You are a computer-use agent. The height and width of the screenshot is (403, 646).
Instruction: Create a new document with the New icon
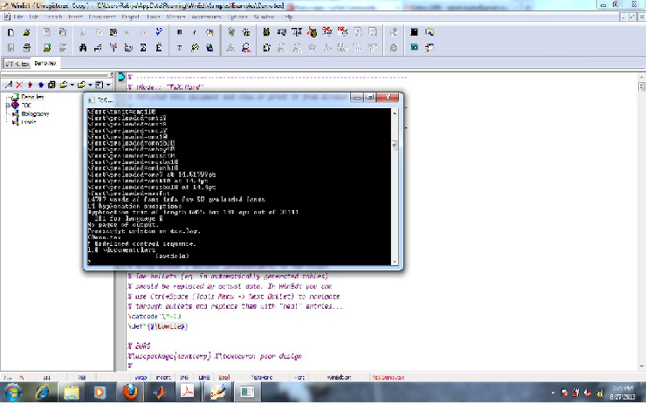(11, 32)
